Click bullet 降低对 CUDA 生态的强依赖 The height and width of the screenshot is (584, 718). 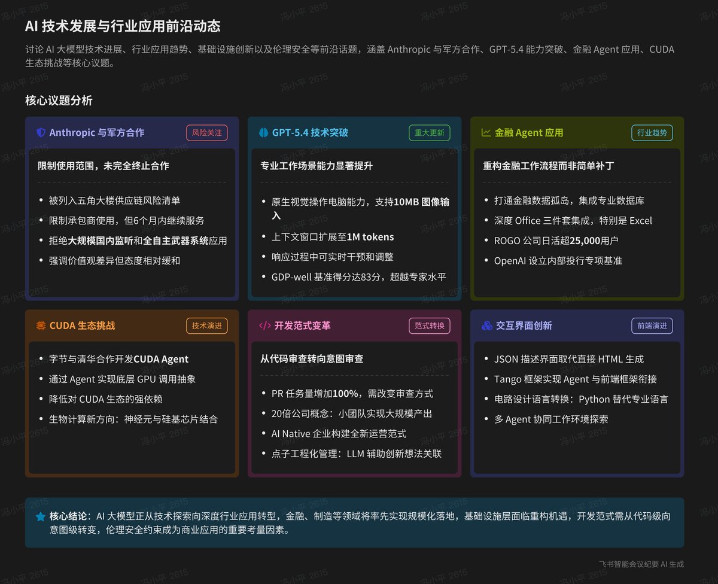pos(105,399)
